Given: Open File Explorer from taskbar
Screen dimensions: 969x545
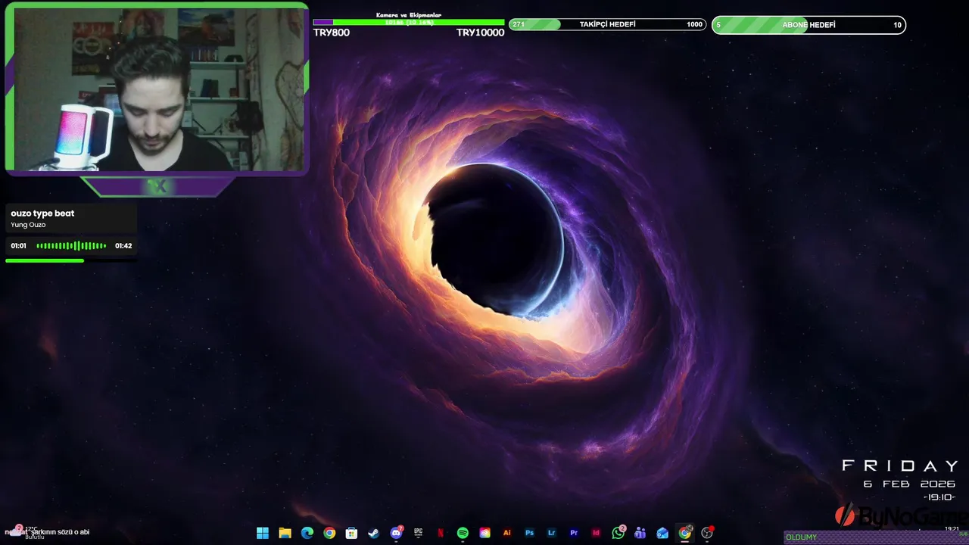Looking at the screenshot, I should coord(285,533).
